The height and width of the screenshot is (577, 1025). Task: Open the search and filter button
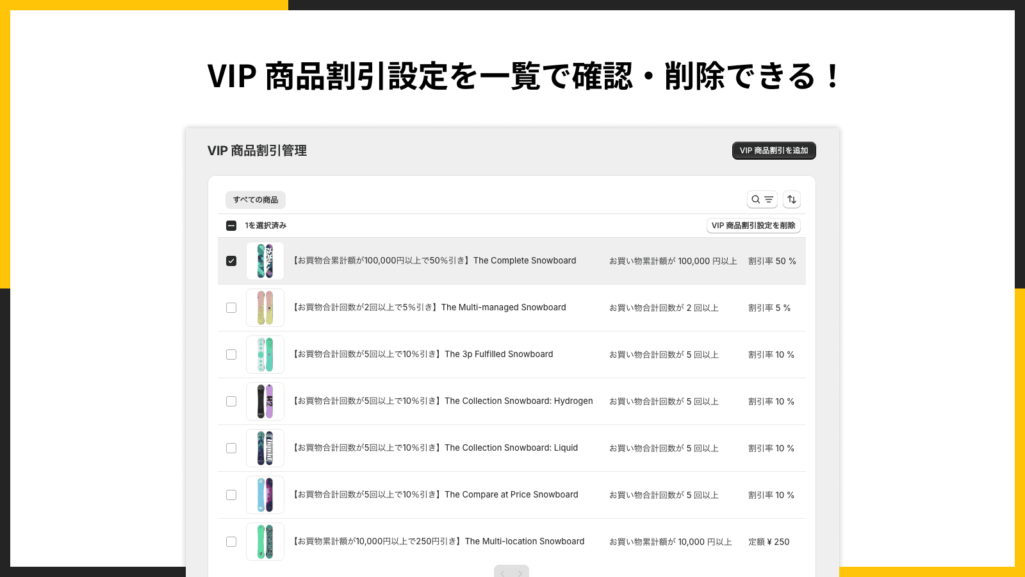point(762,199)
